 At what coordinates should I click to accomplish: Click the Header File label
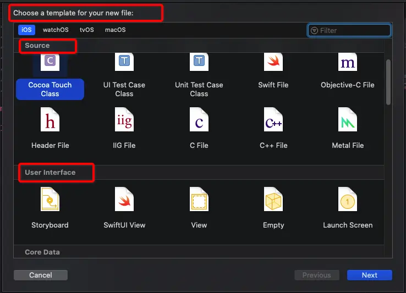tap(50, 146)
